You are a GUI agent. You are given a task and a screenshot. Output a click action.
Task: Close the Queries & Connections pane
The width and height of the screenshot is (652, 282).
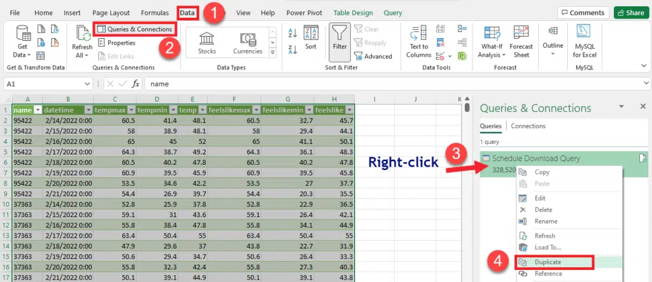pyautogui.click(x=642, y=107)
